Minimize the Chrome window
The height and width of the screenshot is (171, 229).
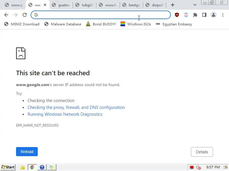pos(205,3)
